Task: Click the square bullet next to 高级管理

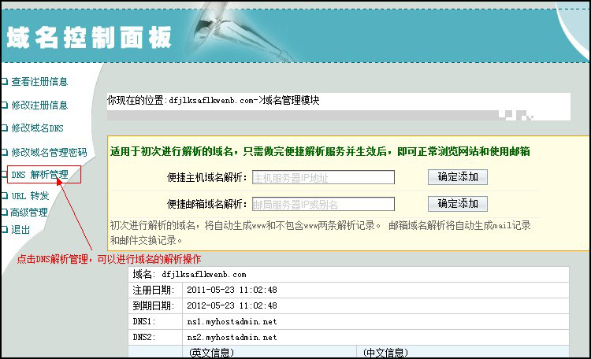Action: point(5,212)
